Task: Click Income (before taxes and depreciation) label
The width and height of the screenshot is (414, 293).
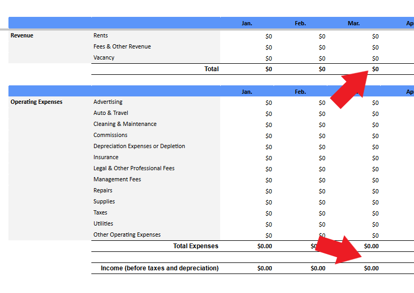Action: (159, 268)
